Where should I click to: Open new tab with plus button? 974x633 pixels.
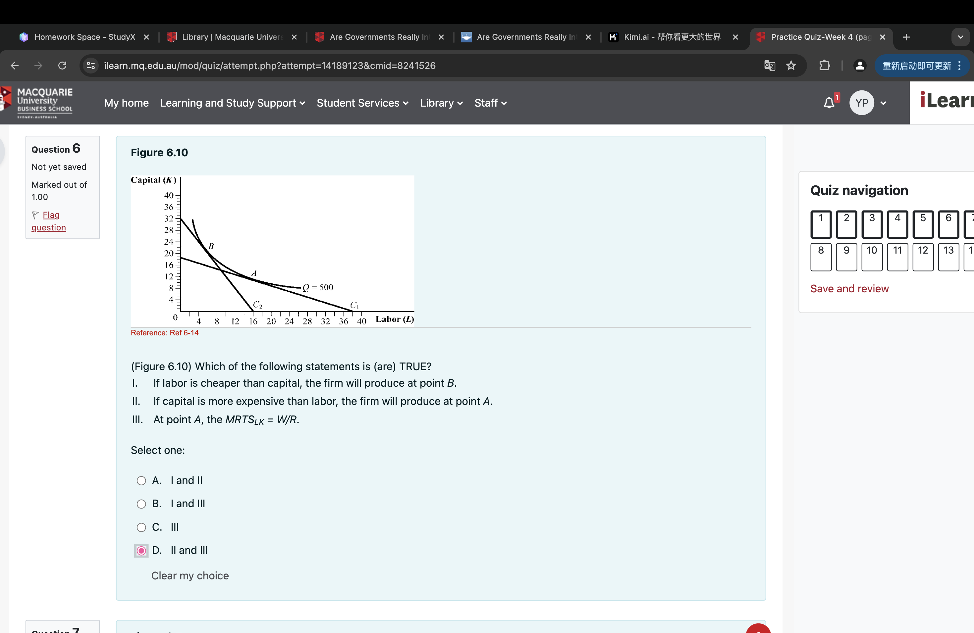pyautogui.click(x=906, y=37)
